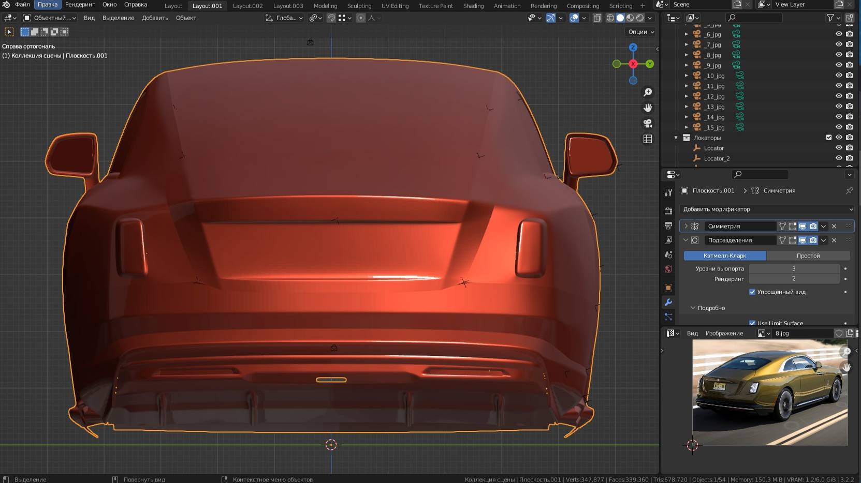The width and height of the screenshot is (861, 483).
Task: Switch to the Modeling workspace tab
Action: click(x=325, y=6)
